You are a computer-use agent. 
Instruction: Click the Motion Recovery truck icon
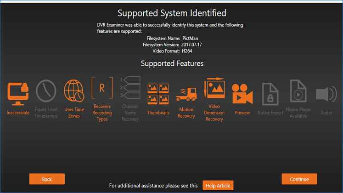click(x=186, y=94)
